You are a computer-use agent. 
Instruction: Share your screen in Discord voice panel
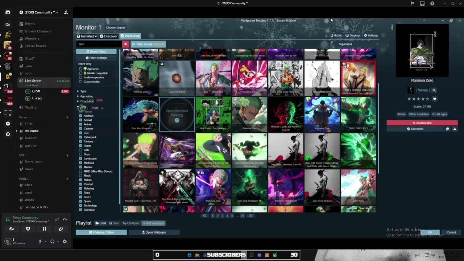pos(28,229)
